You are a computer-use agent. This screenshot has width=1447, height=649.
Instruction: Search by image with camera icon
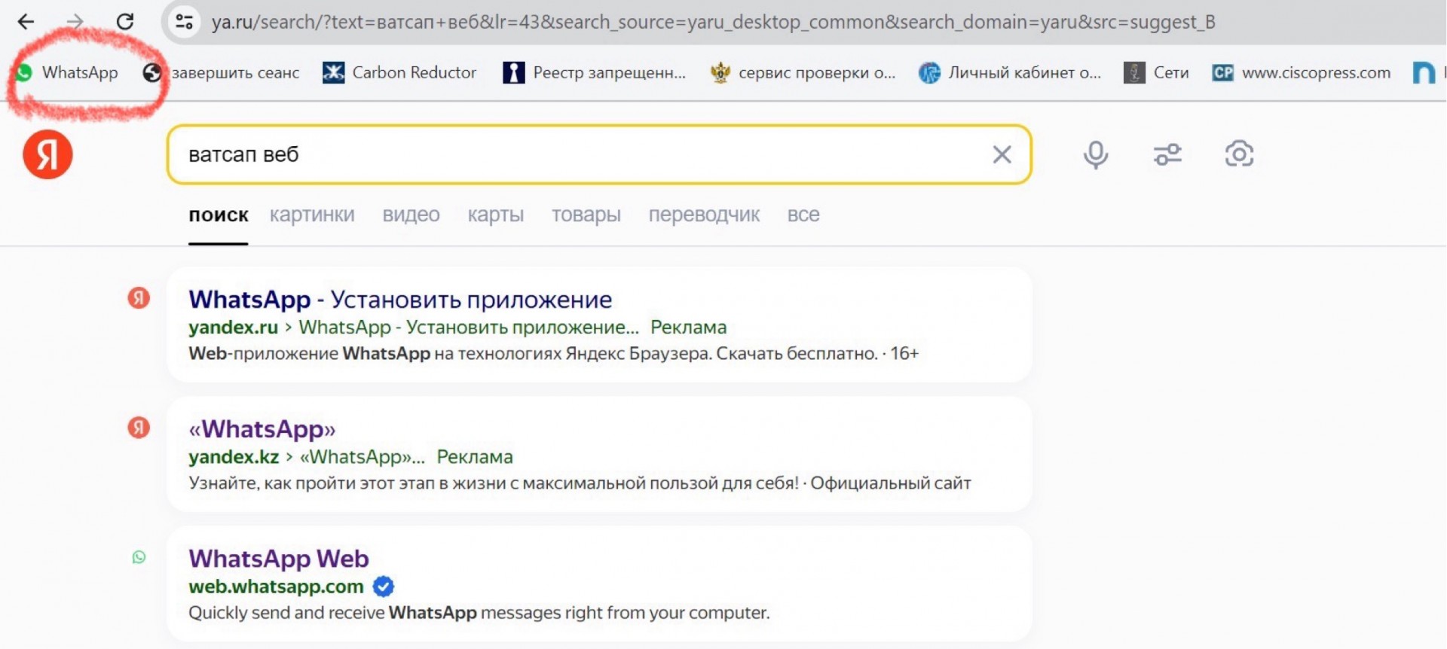(1239, 154)
